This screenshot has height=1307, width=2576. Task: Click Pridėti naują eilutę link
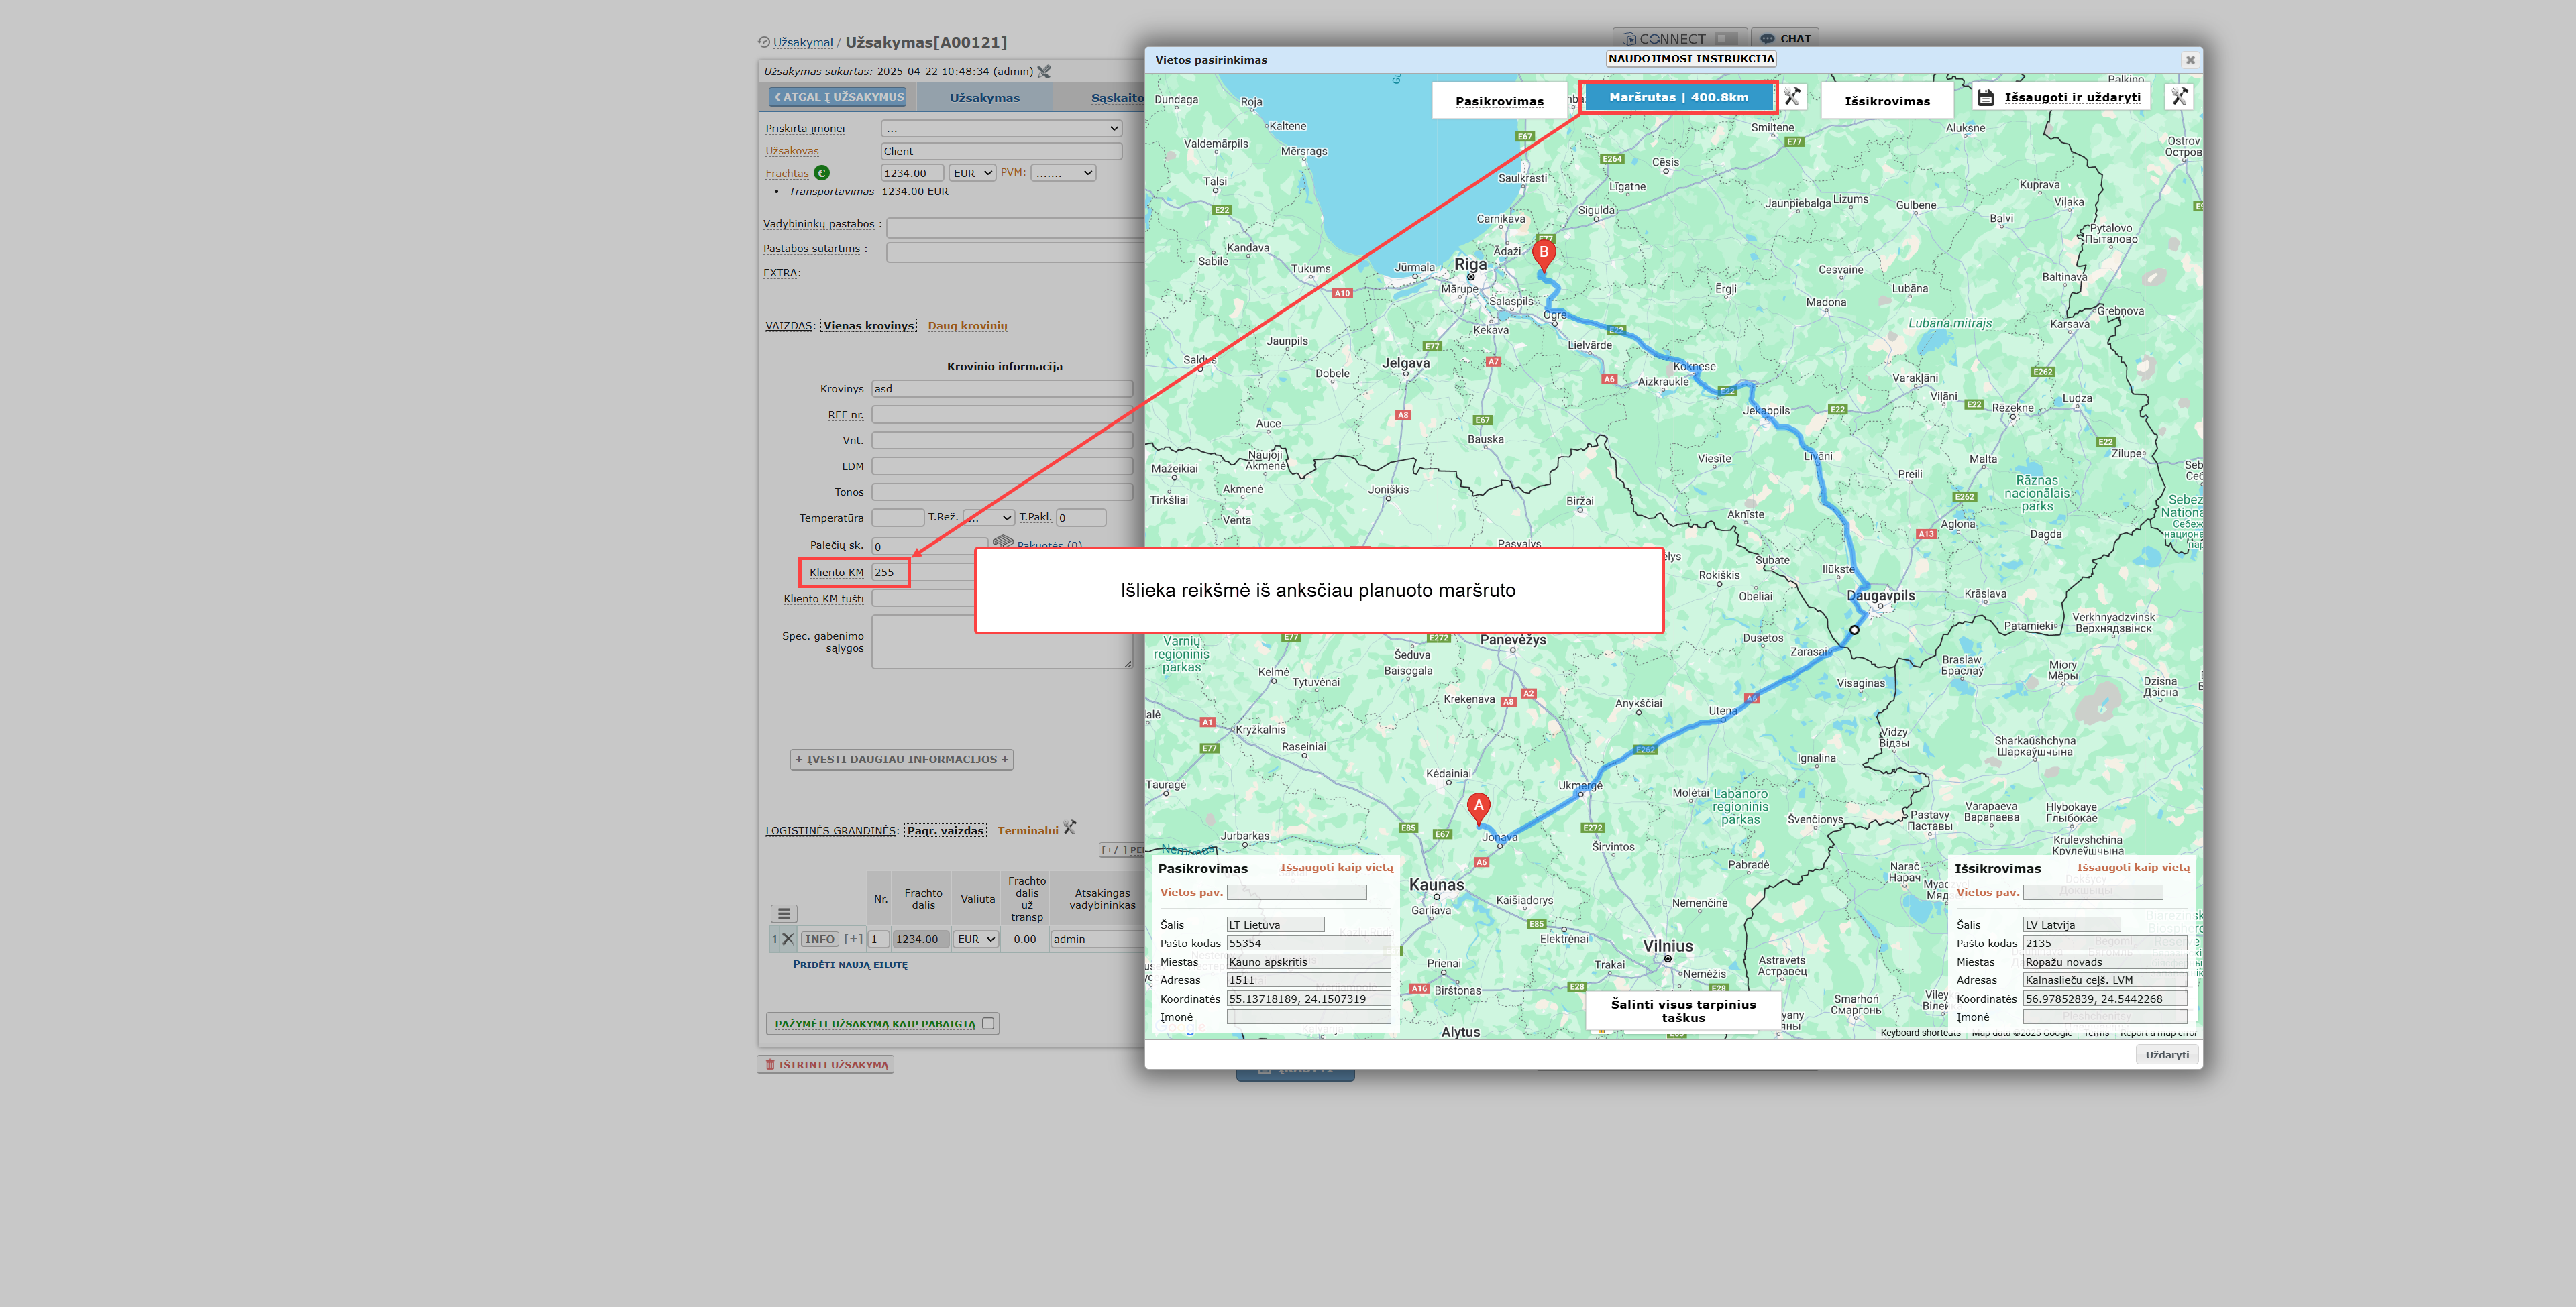pos(850,965)
